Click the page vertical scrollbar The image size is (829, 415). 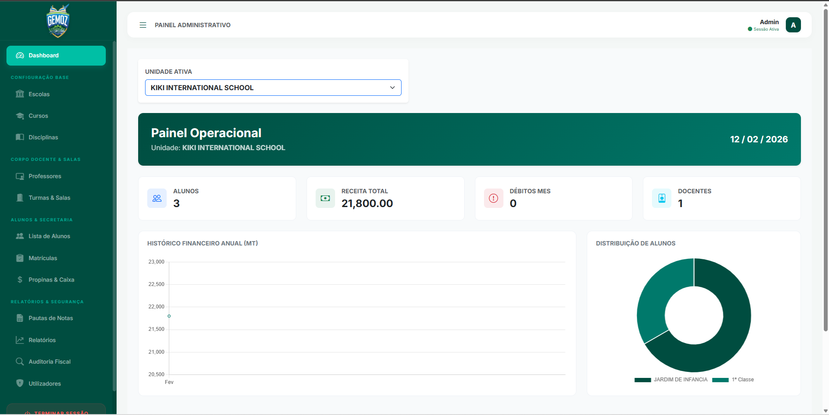[x=826, y=173]
